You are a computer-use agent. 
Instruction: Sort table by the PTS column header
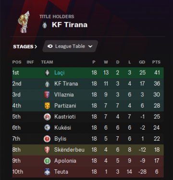(x=156, y=62)
